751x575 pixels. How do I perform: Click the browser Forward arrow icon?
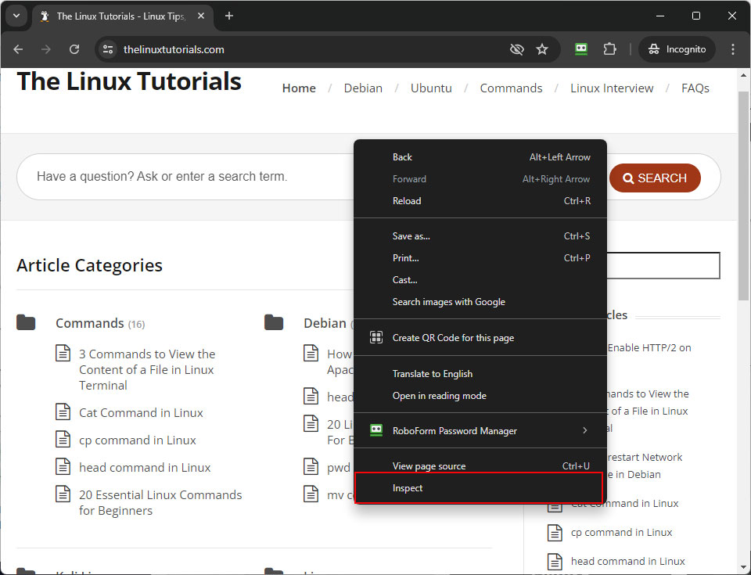click(46, 49)
